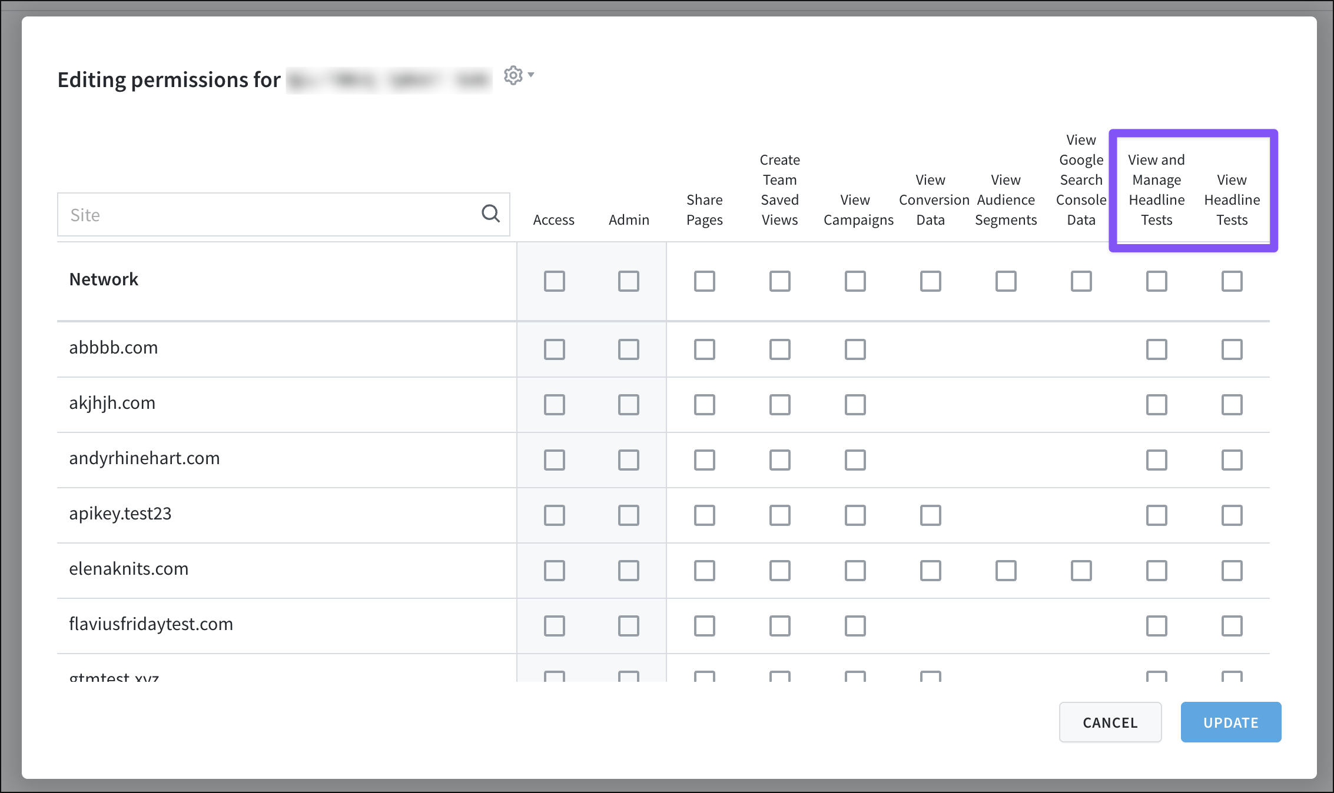Check Access for akjhjh.com

pyautogui.click(x=554, y=405)
